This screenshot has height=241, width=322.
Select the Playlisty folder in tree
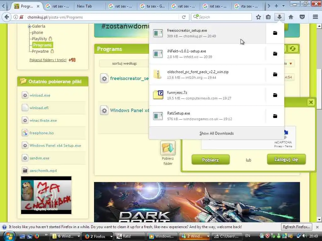[39, 39]
